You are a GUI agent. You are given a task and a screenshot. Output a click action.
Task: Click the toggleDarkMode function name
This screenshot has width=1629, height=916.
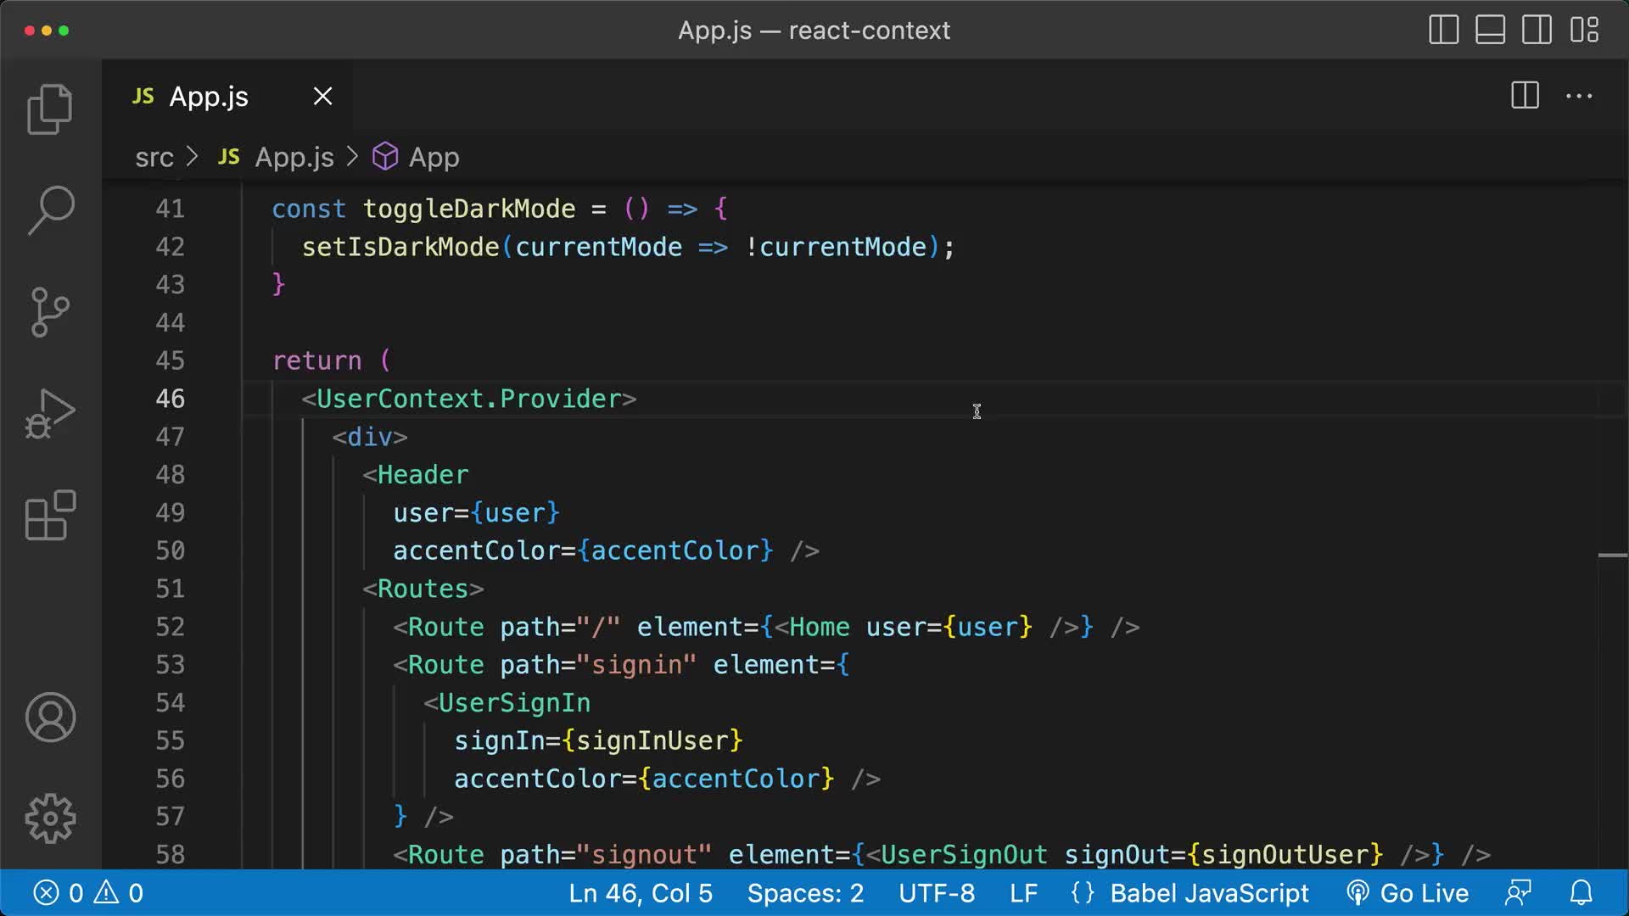pos(469,209)
